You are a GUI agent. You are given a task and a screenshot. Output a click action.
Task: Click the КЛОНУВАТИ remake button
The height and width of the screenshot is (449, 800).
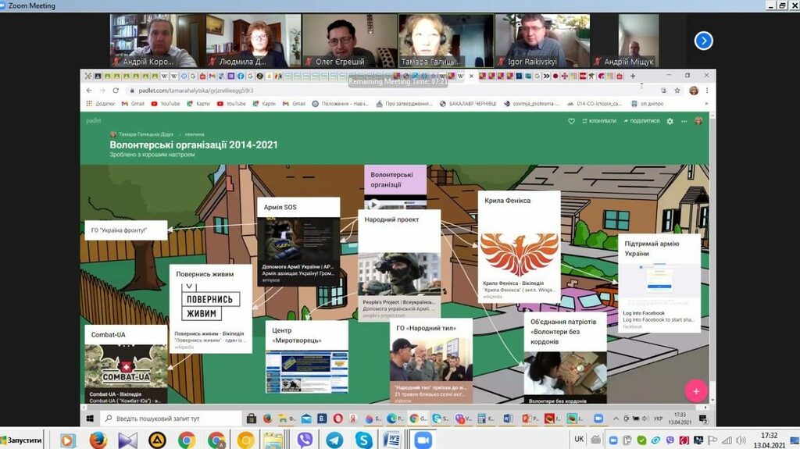click(599, 121)
